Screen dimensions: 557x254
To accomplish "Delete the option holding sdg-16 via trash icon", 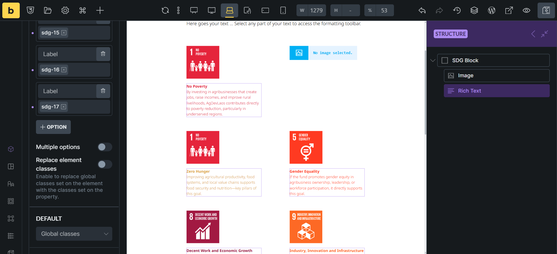I will point(103,54).
